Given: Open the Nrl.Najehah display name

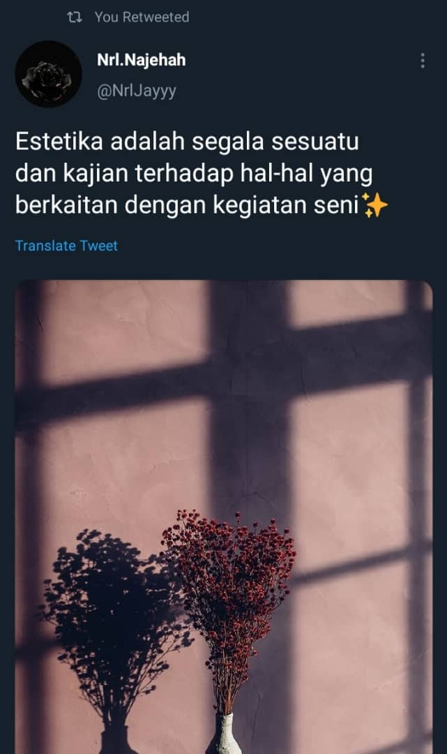Looking at the screenshot, I should [141, 60].
